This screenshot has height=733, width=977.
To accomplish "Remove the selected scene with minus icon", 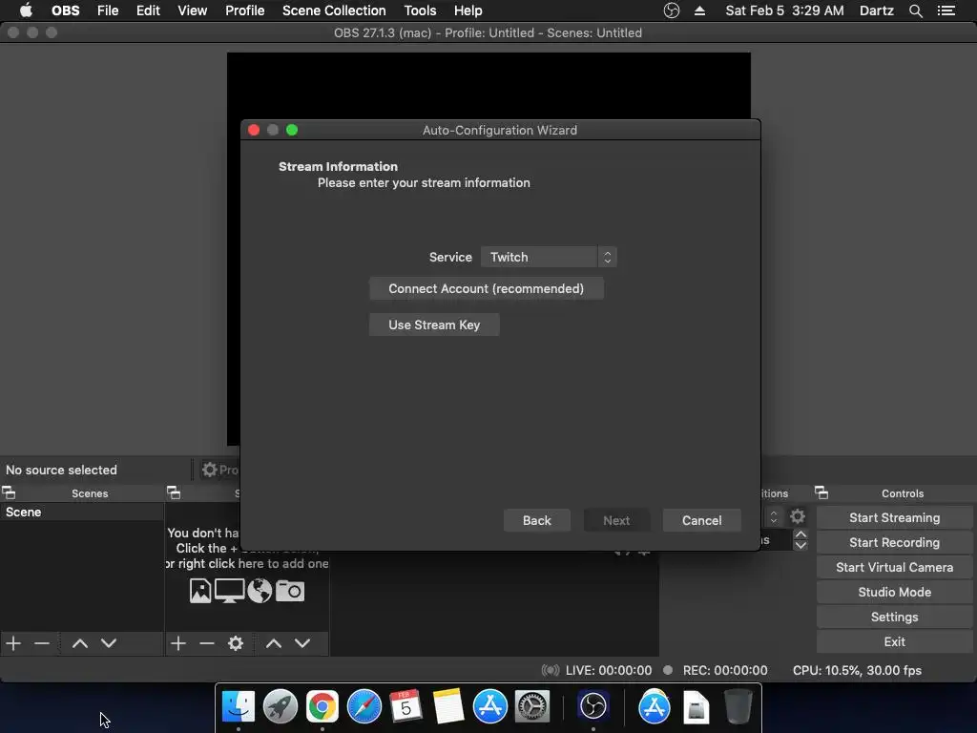I will 42,643.
